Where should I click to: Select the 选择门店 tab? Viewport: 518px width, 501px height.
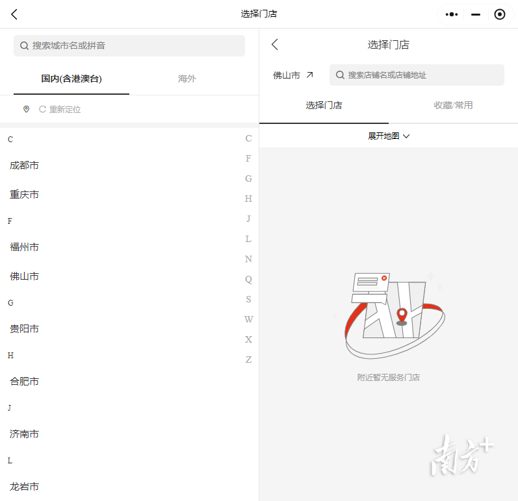point(324,105)
